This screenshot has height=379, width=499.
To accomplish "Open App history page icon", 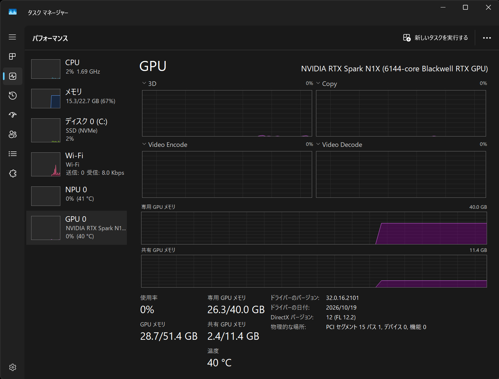I will click(13, 96).
